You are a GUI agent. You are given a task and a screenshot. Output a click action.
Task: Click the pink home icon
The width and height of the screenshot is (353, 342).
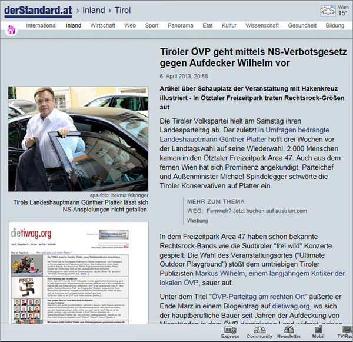click(11, 30)
